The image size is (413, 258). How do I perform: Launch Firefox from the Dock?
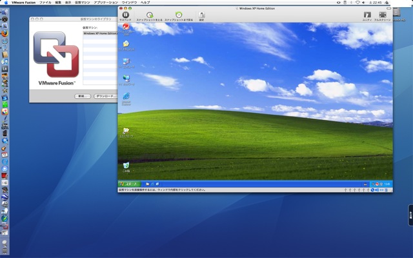tap(5, 33)
